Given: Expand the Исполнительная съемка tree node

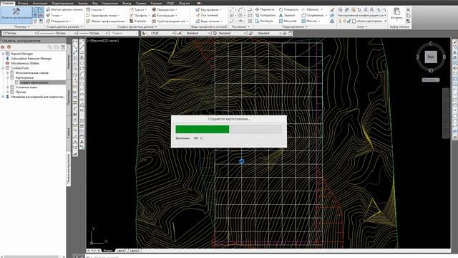Looking at the screenshot, I should click(x=8, y=73).
